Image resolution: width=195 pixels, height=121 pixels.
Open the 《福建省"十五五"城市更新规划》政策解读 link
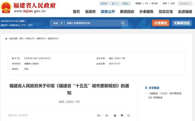pyautogui.click(x=165, y=96)
